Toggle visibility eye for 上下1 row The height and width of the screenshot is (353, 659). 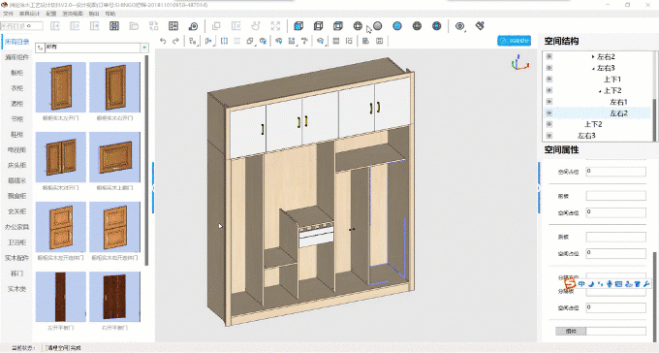click(x=549, y=80)
